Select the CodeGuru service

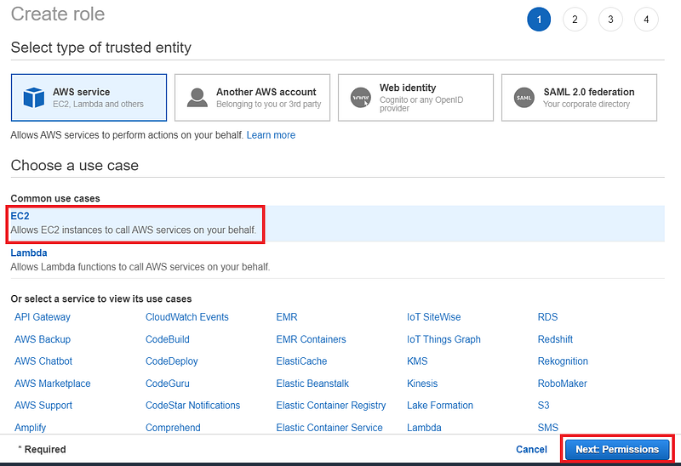168,384
